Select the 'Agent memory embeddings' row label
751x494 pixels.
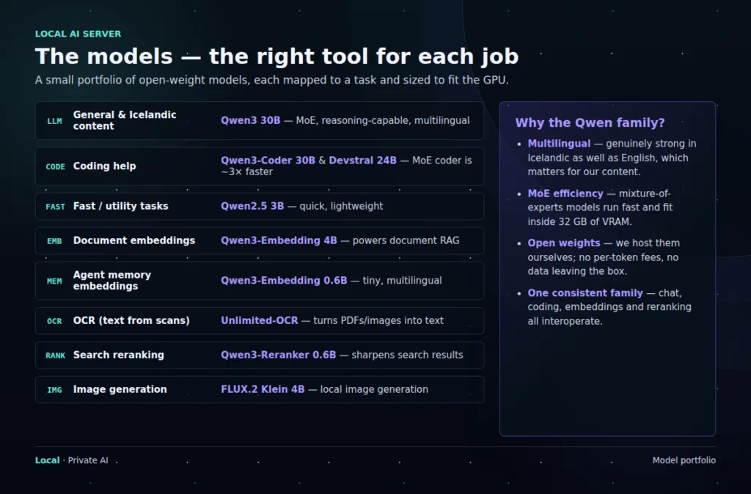click(112, 281)
